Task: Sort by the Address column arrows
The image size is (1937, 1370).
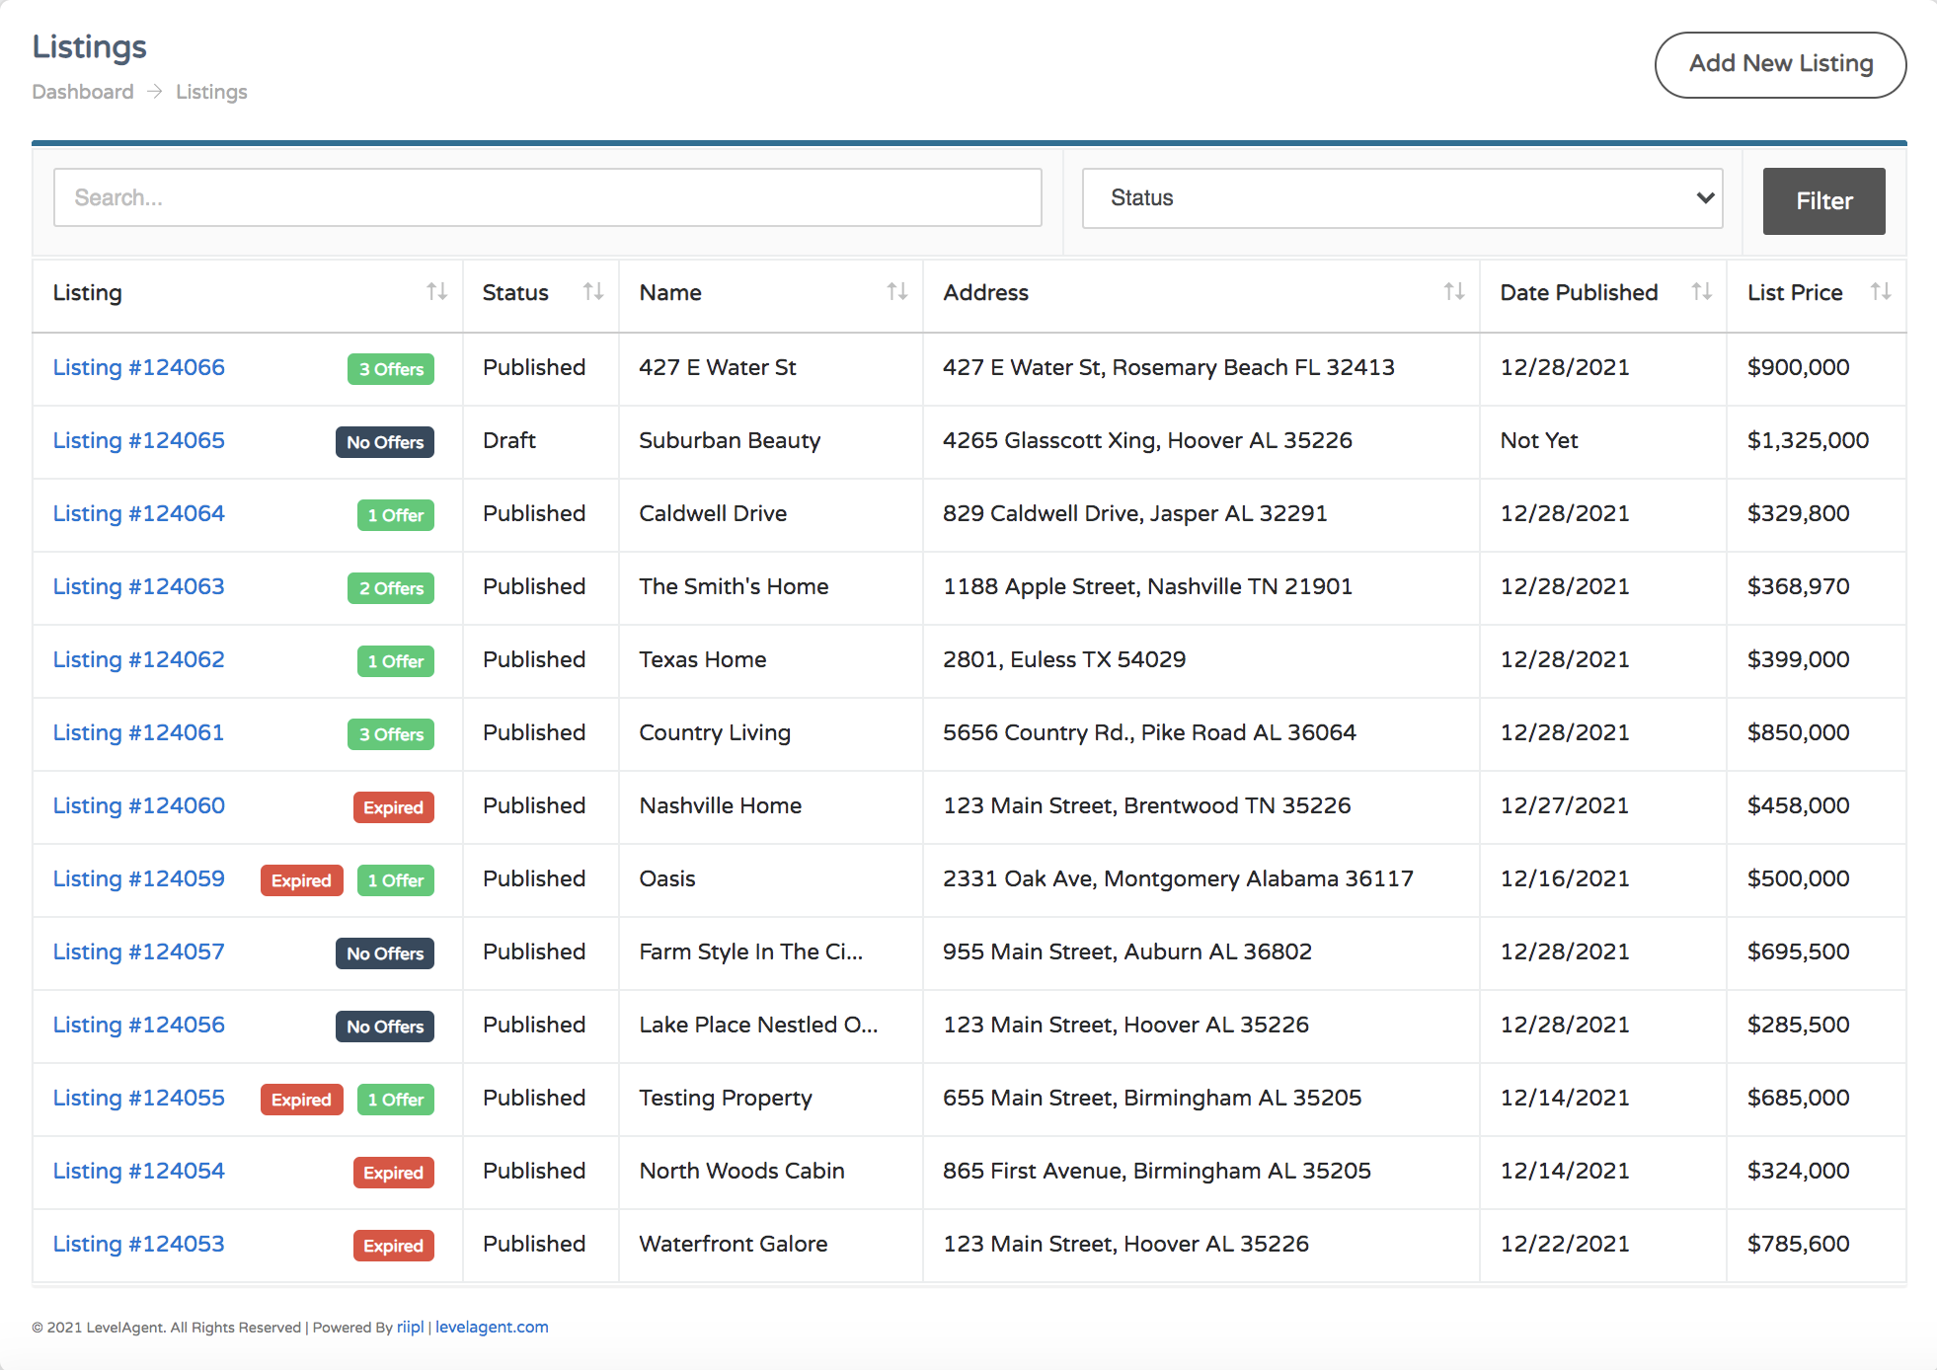Action: (1453, 292)
